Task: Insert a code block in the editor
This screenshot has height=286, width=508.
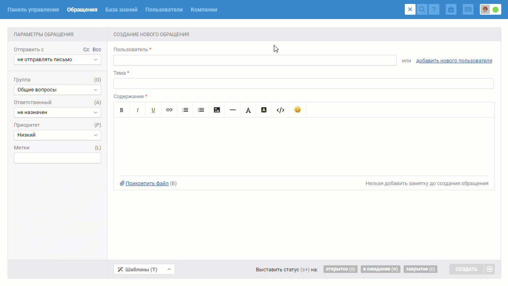Action: pos(280,110)
